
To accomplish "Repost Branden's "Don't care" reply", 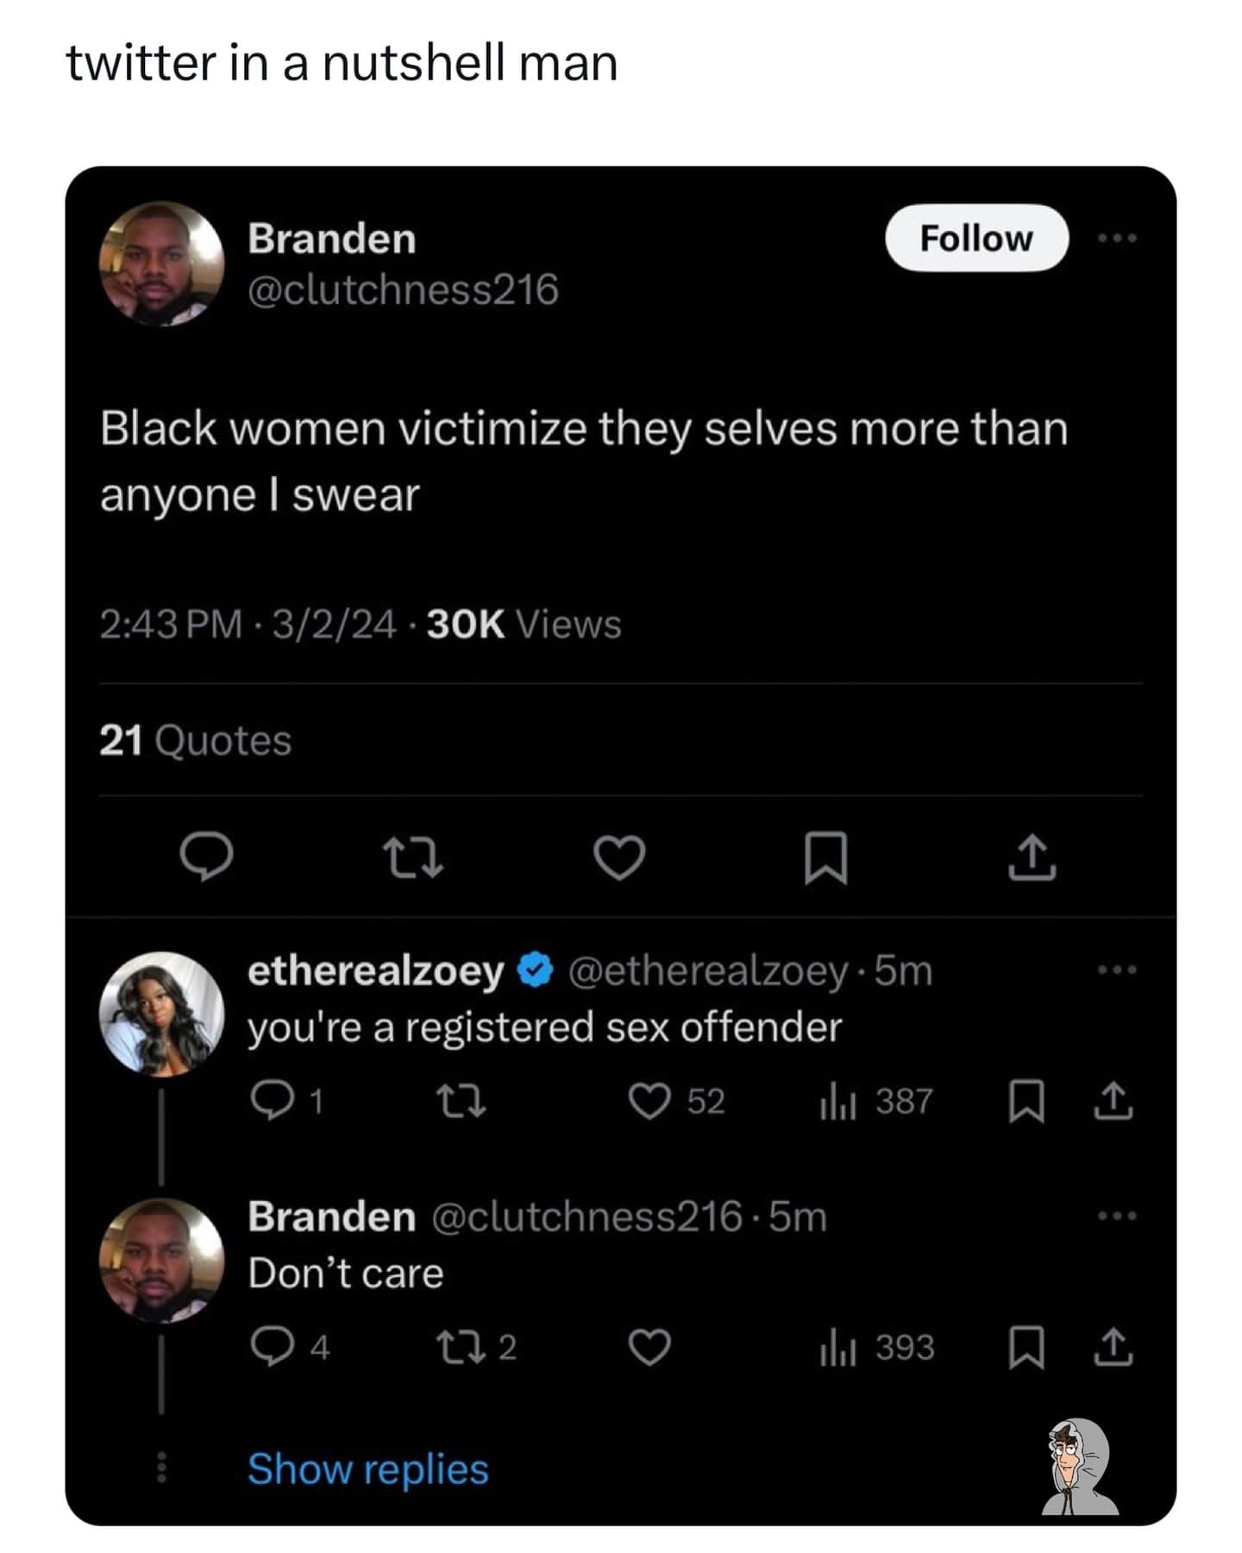I will pos(461,1347).
